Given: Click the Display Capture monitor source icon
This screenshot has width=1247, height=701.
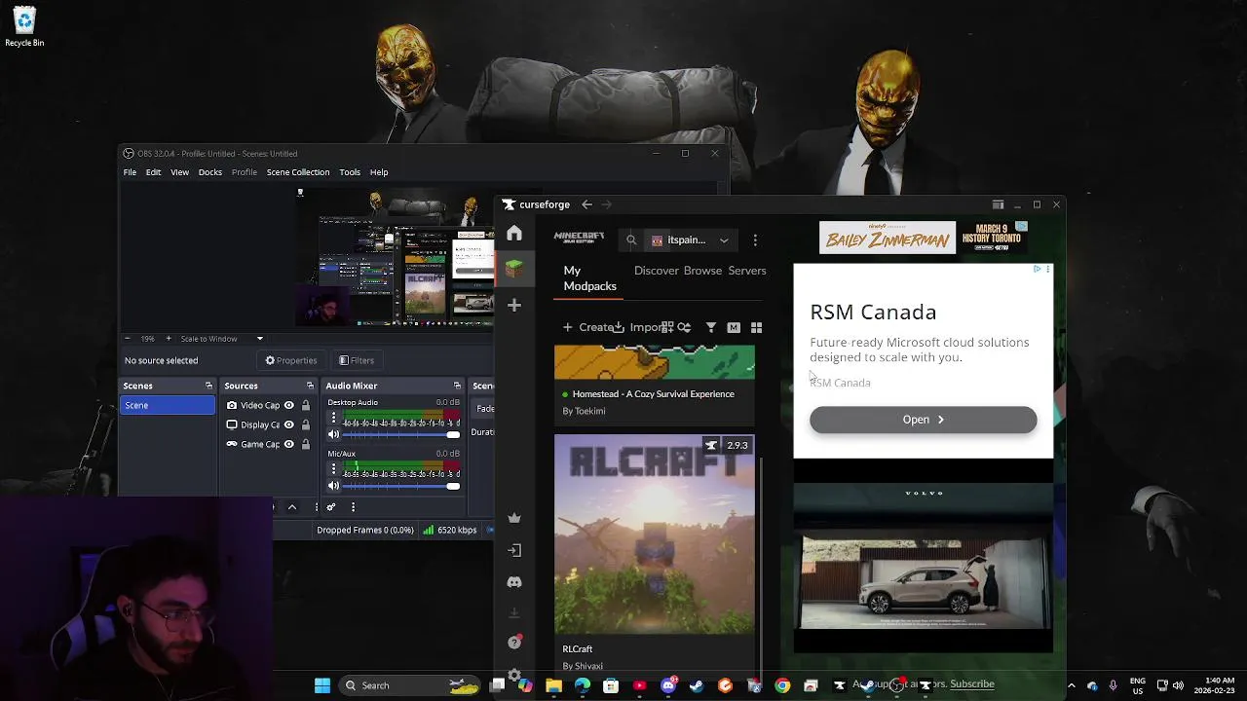Looking at the screenshot, I should point(232,424).
